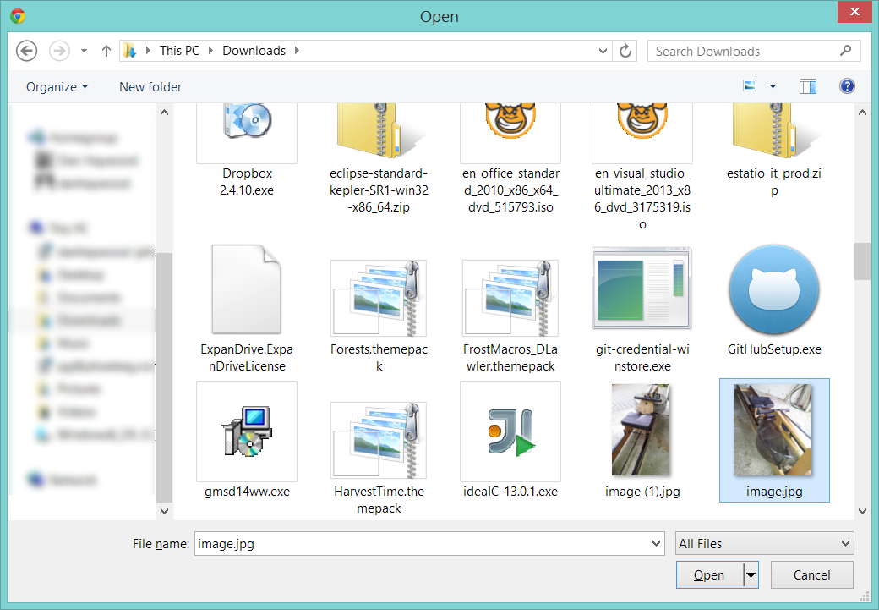Screen dimensions: 879x610
Task: Open the Organize menu
Action: (x=57, y=86)
